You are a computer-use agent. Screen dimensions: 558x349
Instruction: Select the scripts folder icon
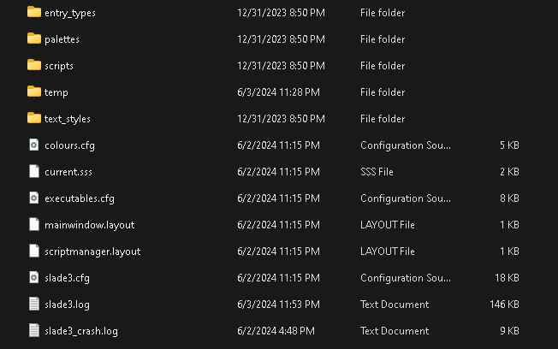point(34,65)
